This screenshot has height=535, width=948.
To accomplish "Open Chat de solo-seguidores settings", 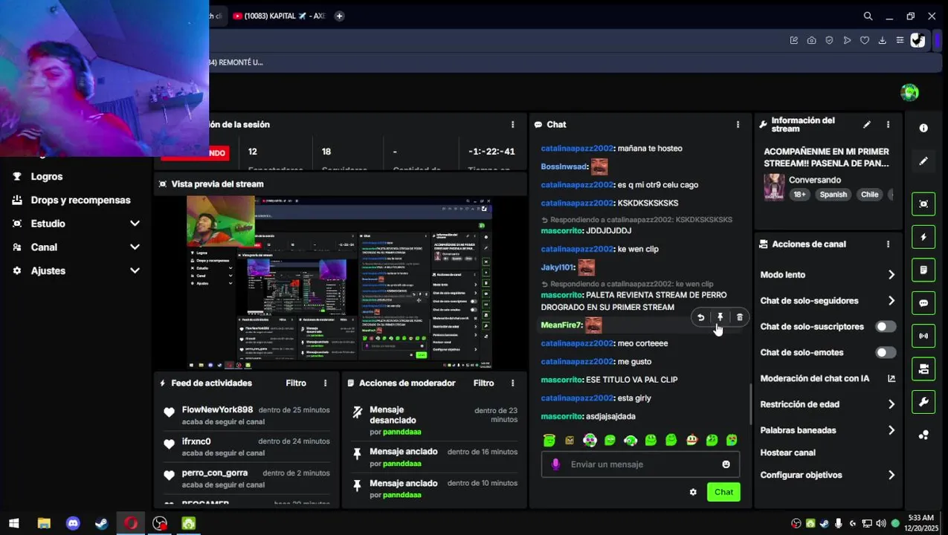I will (x=828, y=301).
